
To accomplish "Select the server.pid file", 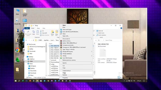I will 54,60.
